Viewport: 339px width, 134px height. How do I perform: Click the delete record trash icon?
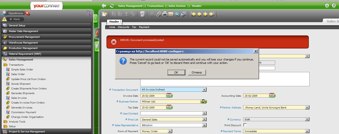pos(142,14)
